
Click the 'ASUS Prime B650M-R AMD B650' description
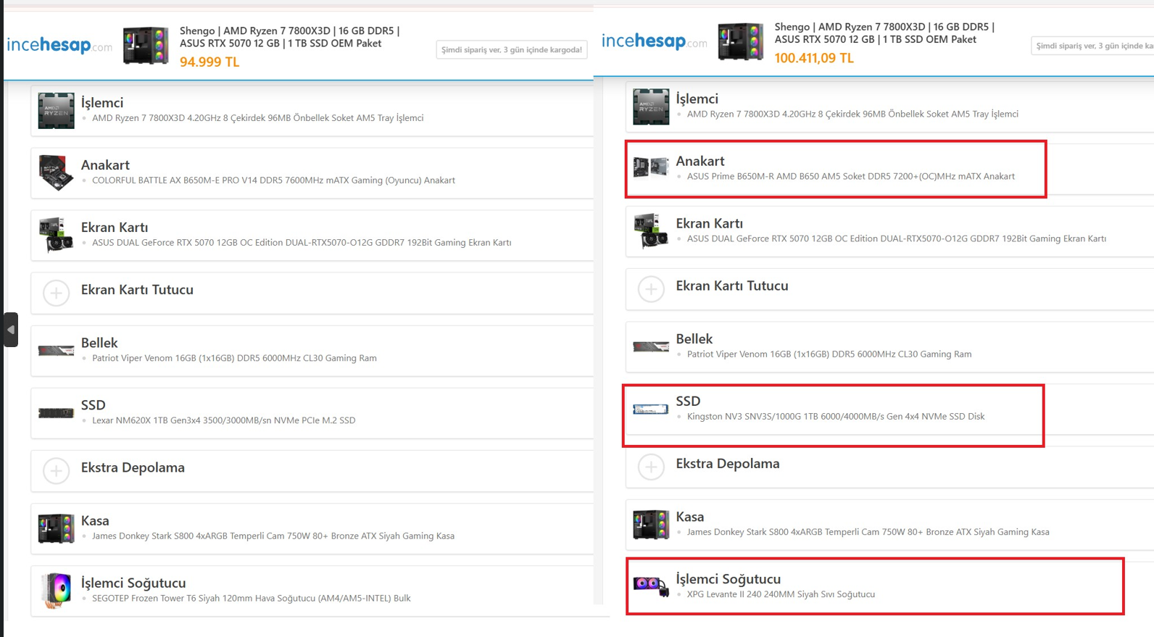tap(851, 176)
